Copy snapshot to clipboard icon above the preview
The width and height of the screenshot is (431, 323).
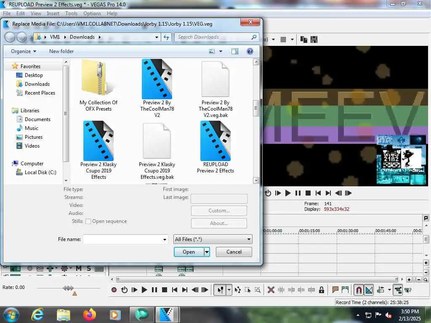[x=304, y=40]
